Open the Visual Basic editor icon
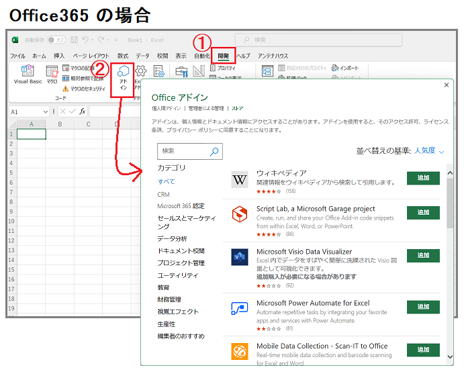 28,70
